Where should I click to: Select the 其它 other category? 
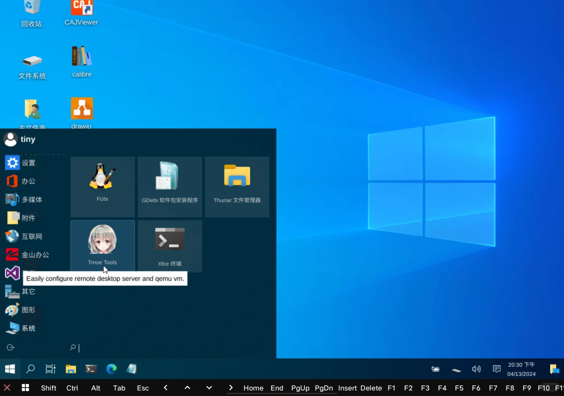point(21,291)
